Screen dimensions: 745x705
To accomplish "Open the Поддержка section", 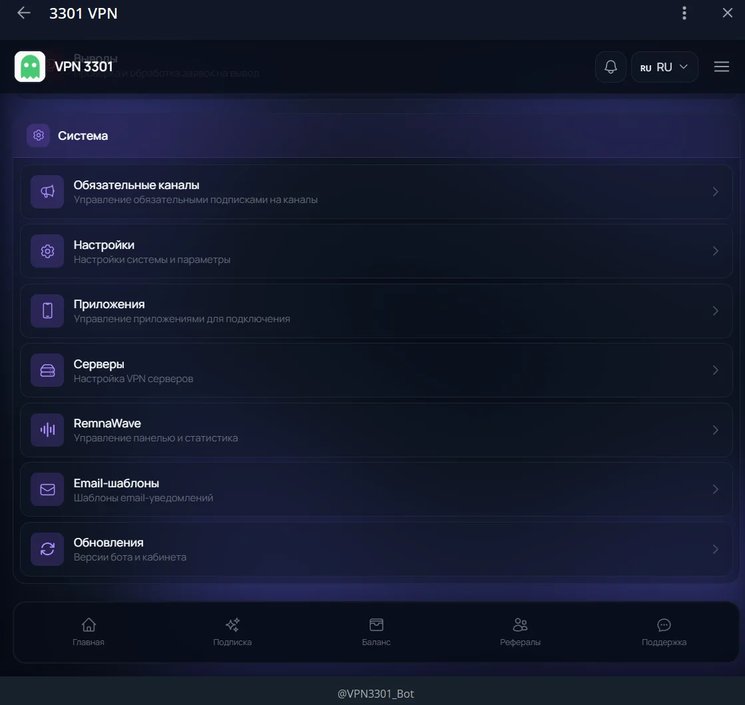I will [x=664, y=631].
